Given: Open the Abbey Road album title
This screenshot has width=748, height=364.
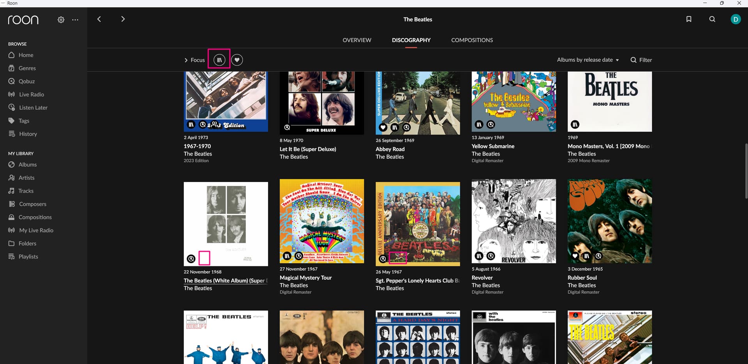Looking at the screenshot, I should pyautogui.click(x=390, y=149).
